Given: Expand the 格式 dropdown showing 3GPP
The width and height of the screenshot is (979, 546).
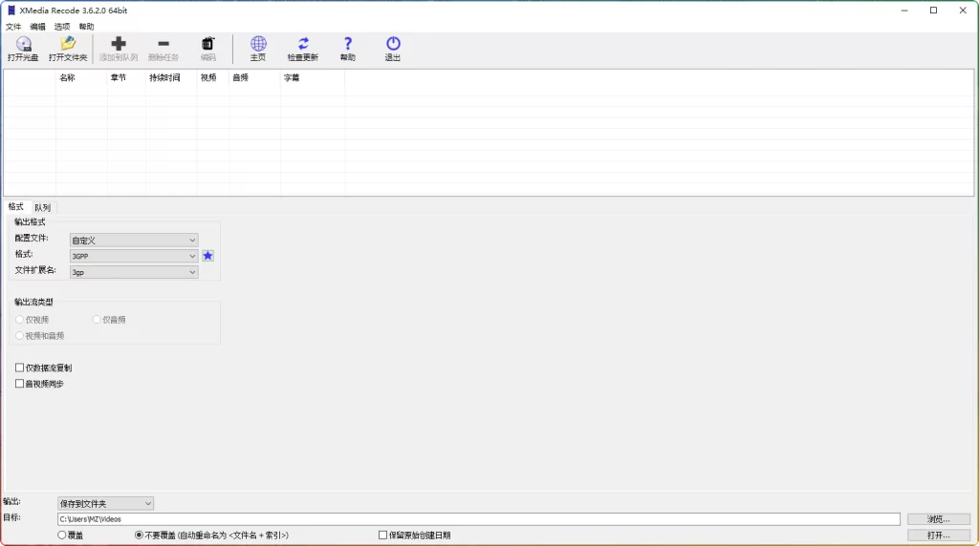Looking at the screenshot, I should pyautogui.click(x=134, y=256).
